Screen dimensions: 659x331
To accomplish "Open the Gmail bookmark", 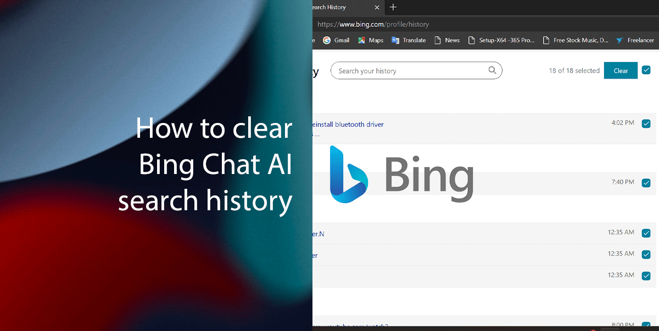I will coord(336,40).
